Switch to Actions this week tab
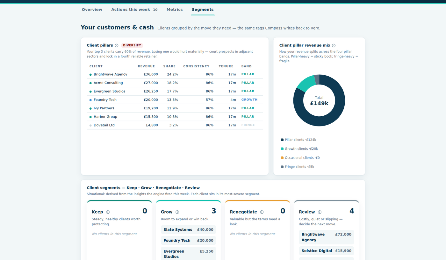This screenshot has width=446, height=260. pos(134,10)
